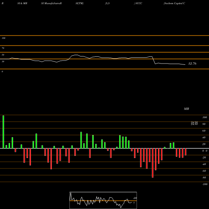This screenshot has height=209, width=209.
Task: Click the '(5,5' parameter text
Action: point(107,3)
